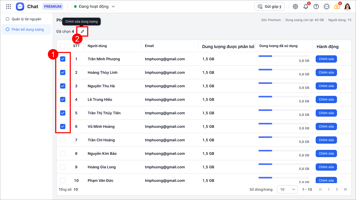Uncheck Trần Minh Phượng's row checkbox

[63, 59]
